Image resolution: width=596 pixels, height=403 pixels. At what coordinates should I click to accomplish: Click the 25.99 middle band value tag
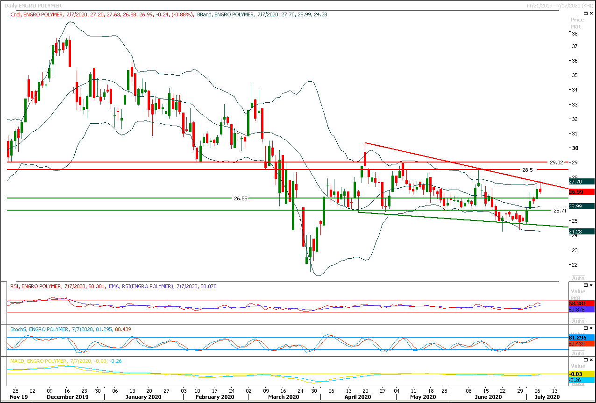(581, 206)
